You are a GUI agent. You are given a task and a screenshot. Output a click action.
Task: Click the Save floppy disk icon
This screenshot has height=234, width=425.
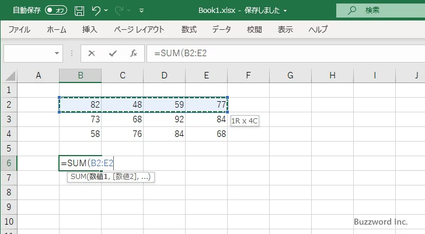point(79,11)
